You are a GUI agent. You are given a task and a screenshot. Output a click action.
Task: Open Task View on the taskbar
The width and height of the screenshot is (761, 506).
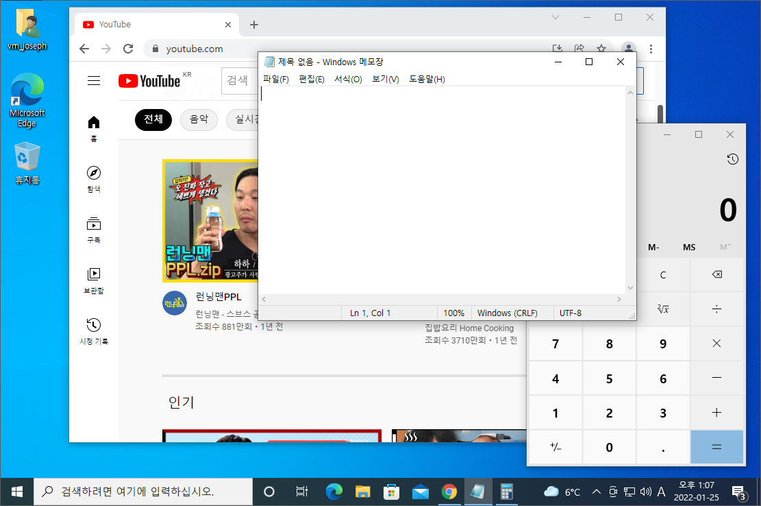tap(301, 492)
